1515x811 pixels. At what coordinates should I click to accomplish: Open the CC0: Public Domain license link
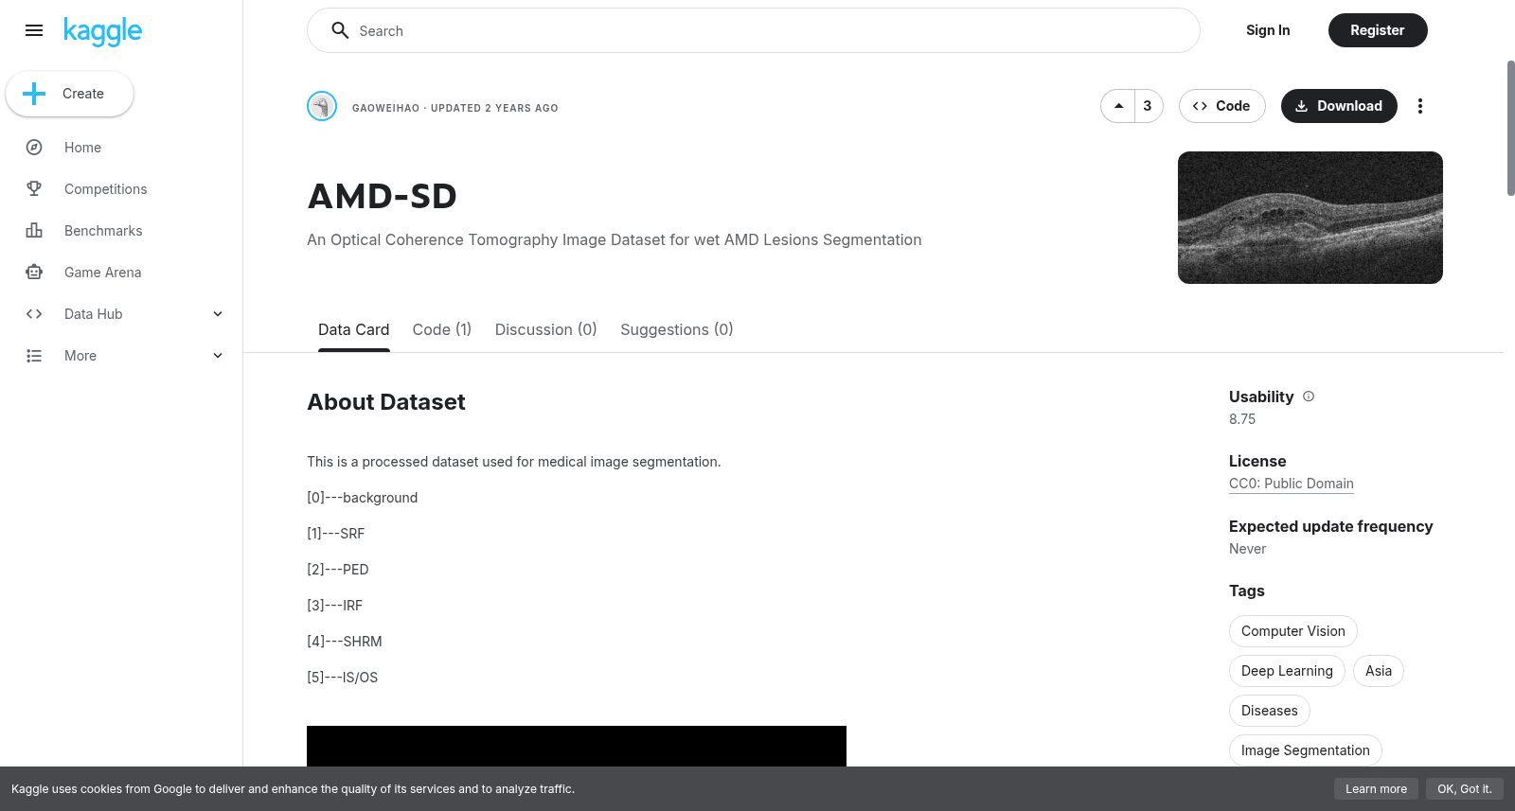pos(1291,484)
